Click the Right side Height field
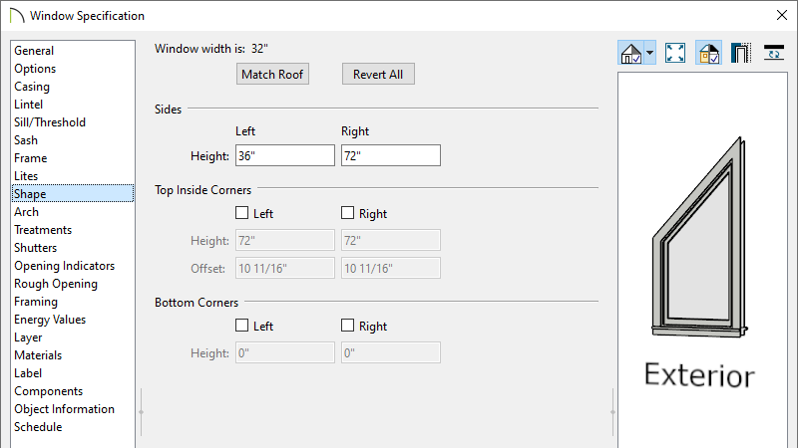The width and height of the screenshot is (798, 448). coord(391,155)
